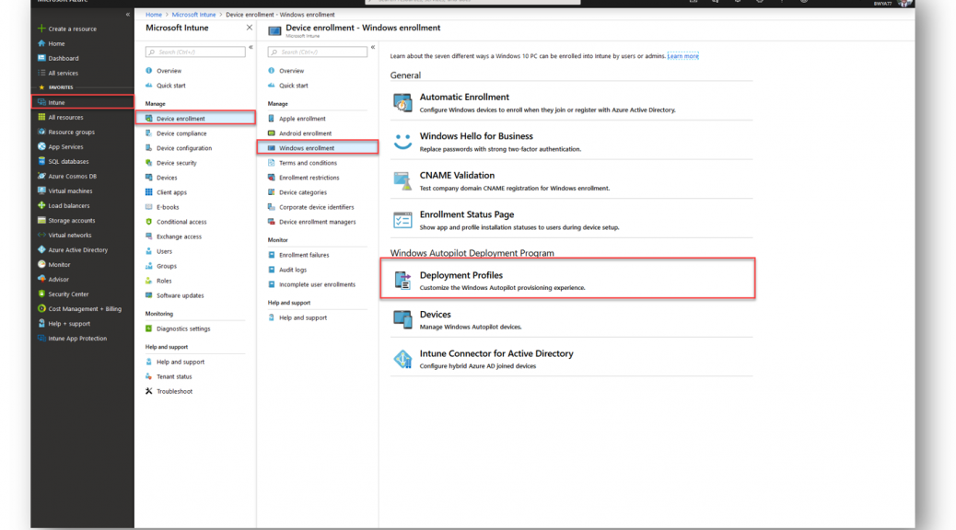Go to Microsoft Intune breadcrumb link
Viewport: 956px width, 530px height.
(194, 15)
